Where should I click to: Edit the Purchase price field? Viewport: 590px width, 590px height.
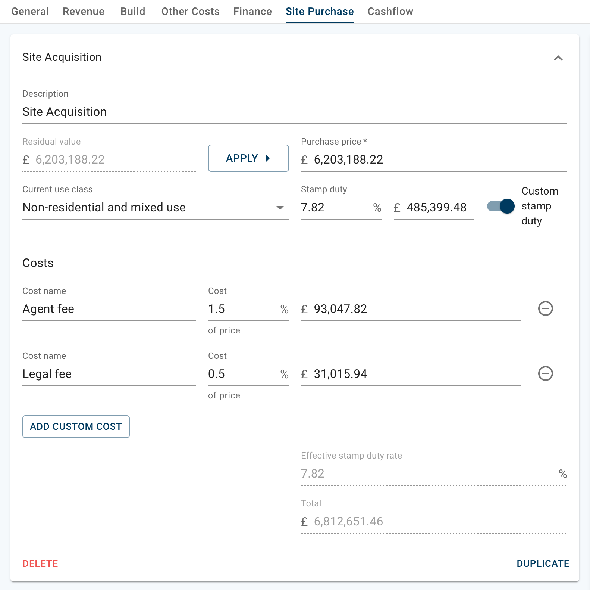tap(434, 160)
